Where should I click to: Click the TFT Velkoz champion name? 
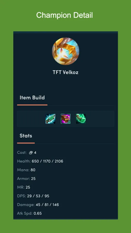pyautogui.click(x=66, y=72)
